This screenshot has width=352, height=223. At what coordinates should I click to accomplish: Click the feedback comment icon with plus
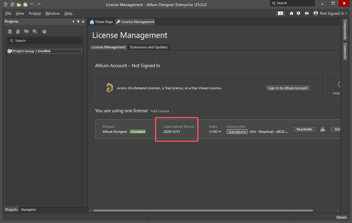point(280,13)
